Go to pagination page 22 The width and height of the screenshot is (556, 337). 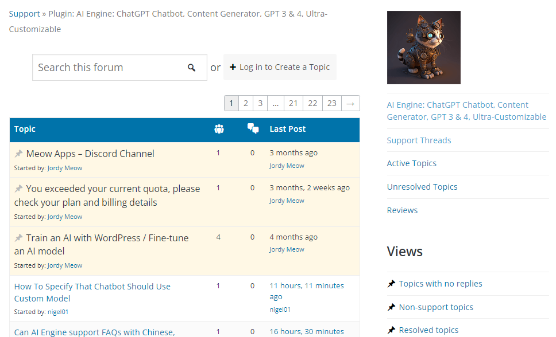[312, 103]
